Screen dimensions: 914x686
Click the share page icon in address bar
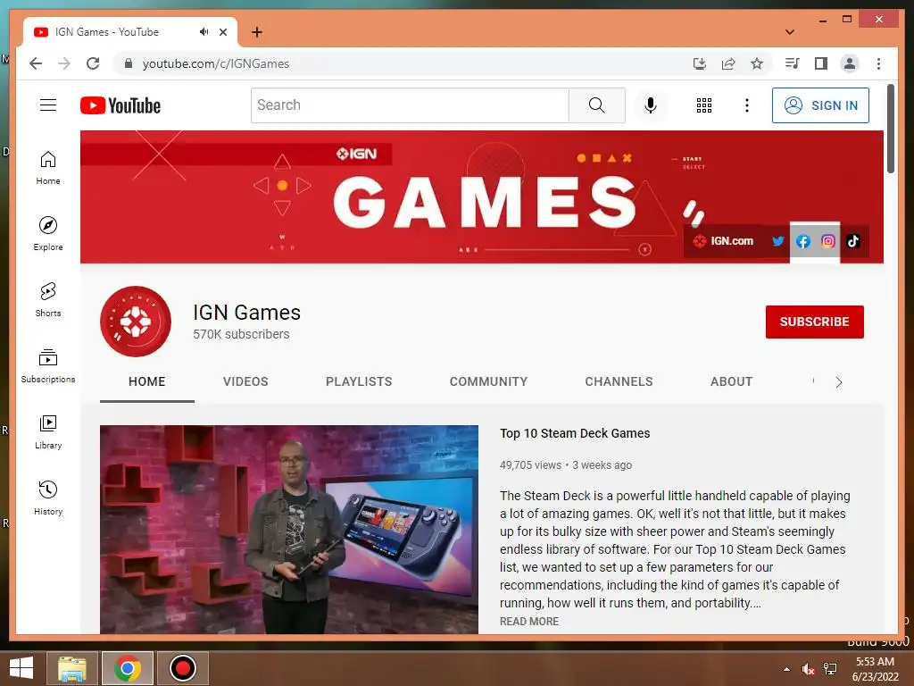click(x=728, y=63)
